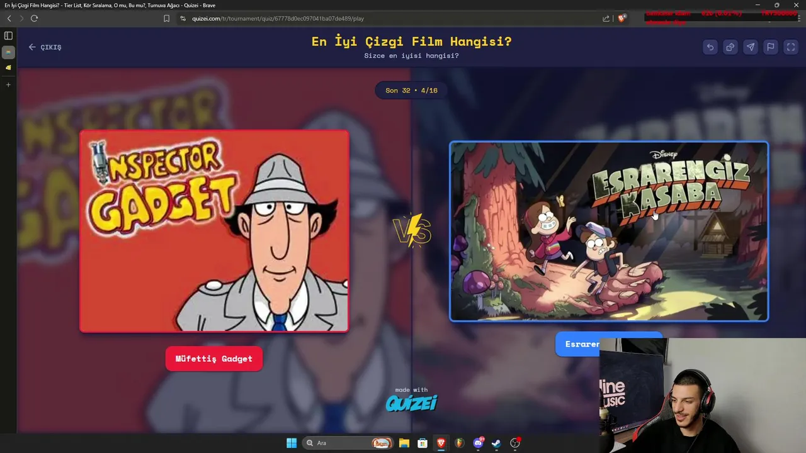Open the Windows Start menu
806x453 pixels.
(x=292, y=443)
